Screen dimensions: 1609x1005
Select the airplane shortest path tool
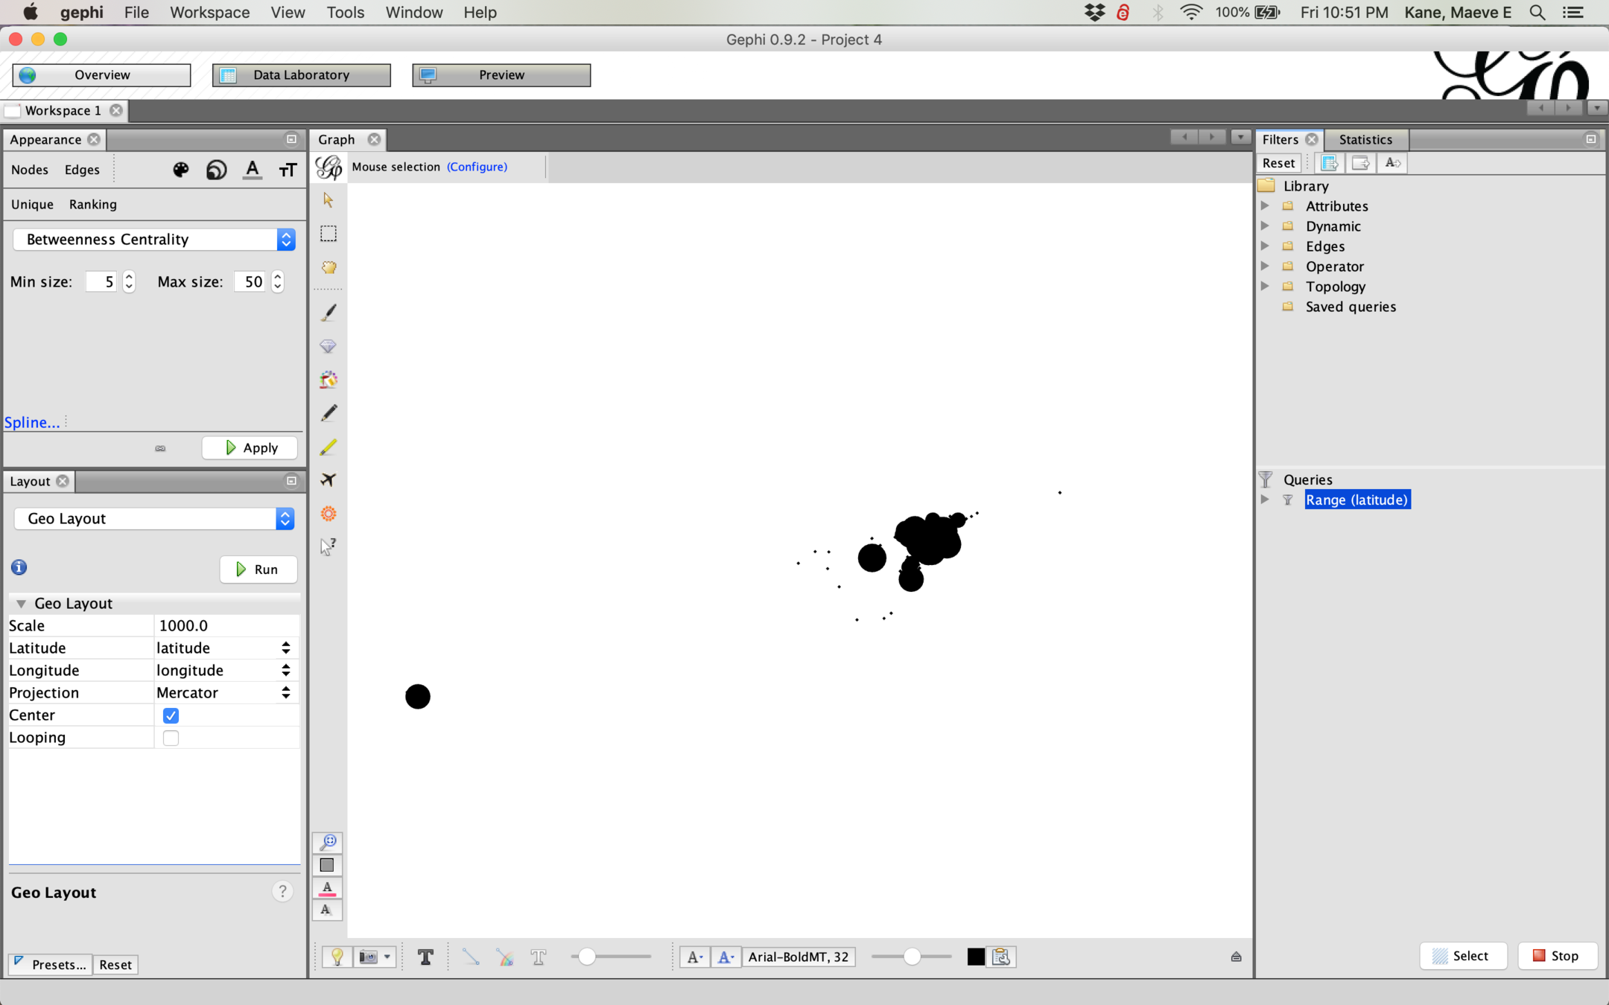[328, 479]
